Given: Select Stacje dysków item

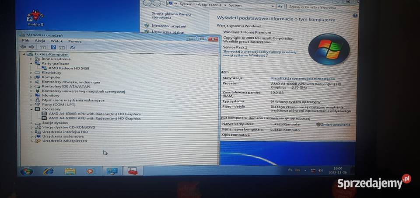Looking at the screenshot, I should click(55, 123).
